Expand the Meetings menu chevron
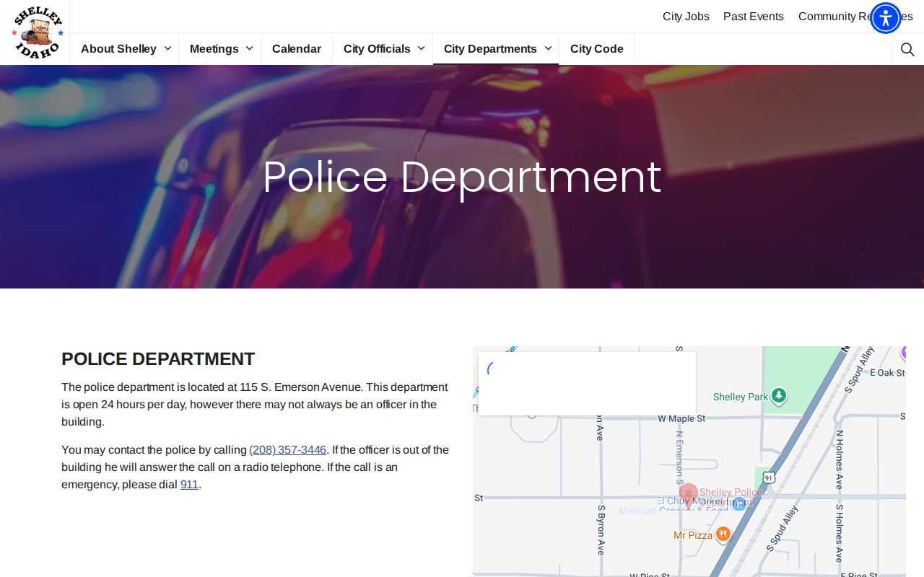Image resolution: width=924 pixels, height=577 pixels. click(x=250, y=48)
